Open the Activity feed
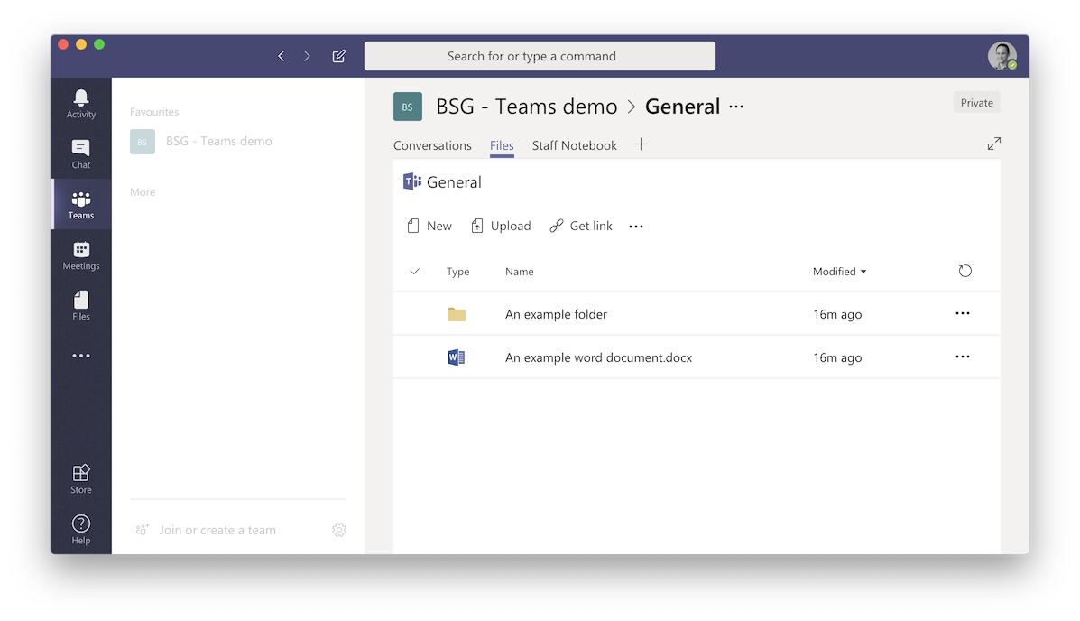The image size is (1080, 621). coord(80,104)
